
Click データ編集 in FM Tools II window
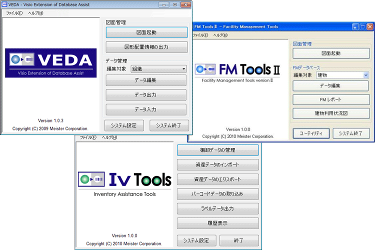[330, 86]
